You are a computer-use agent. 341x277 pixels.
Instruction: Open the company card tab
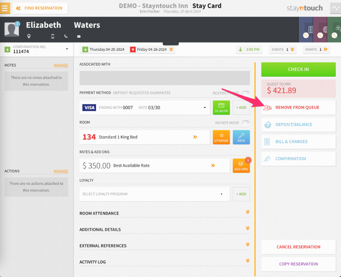306,30
